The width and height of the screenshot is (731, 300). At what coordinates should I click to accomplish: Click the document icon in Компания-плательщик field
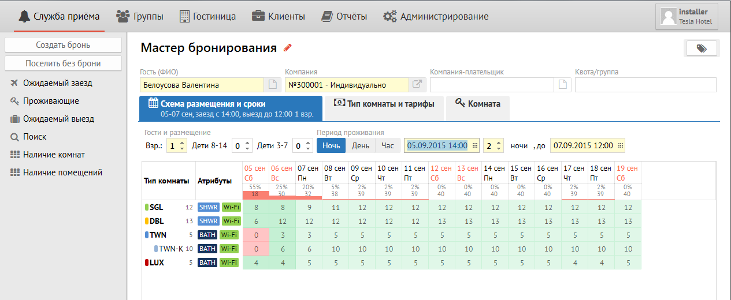(562, 85)
